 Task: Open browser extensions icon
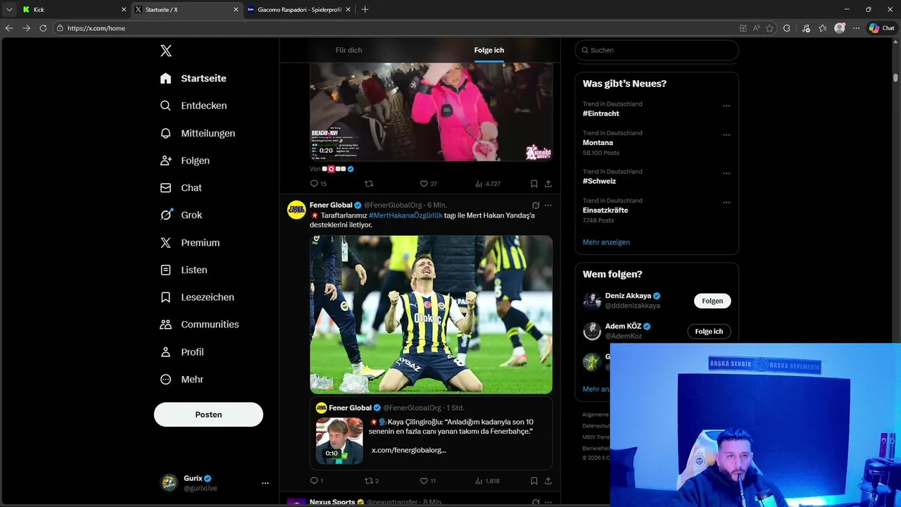pyautogui.click(x=787, y=28)
